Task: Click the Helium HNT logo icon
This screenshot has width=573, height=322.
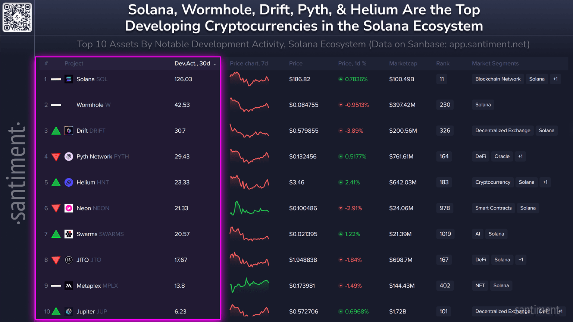Action: (x=69, y=182)
